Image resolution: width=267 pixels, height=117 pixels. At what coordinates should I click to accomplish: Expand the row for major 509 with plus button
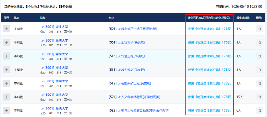(6, 42)
